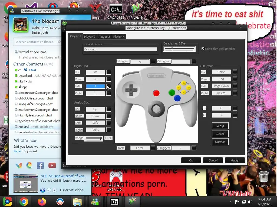Select lunaqua@escargot.chat contact in Messenger
This screenshot has height=207, width=277.
35,104
